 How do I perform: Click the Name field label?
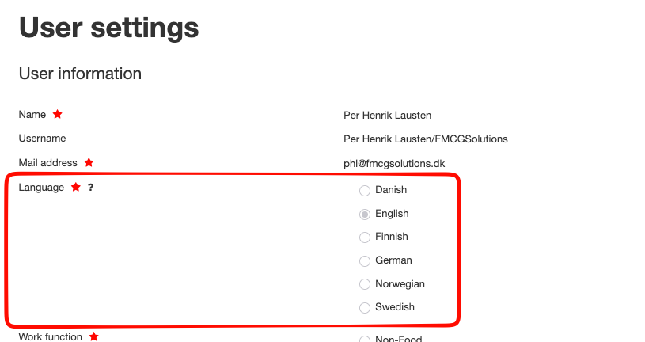coord(32,114)
